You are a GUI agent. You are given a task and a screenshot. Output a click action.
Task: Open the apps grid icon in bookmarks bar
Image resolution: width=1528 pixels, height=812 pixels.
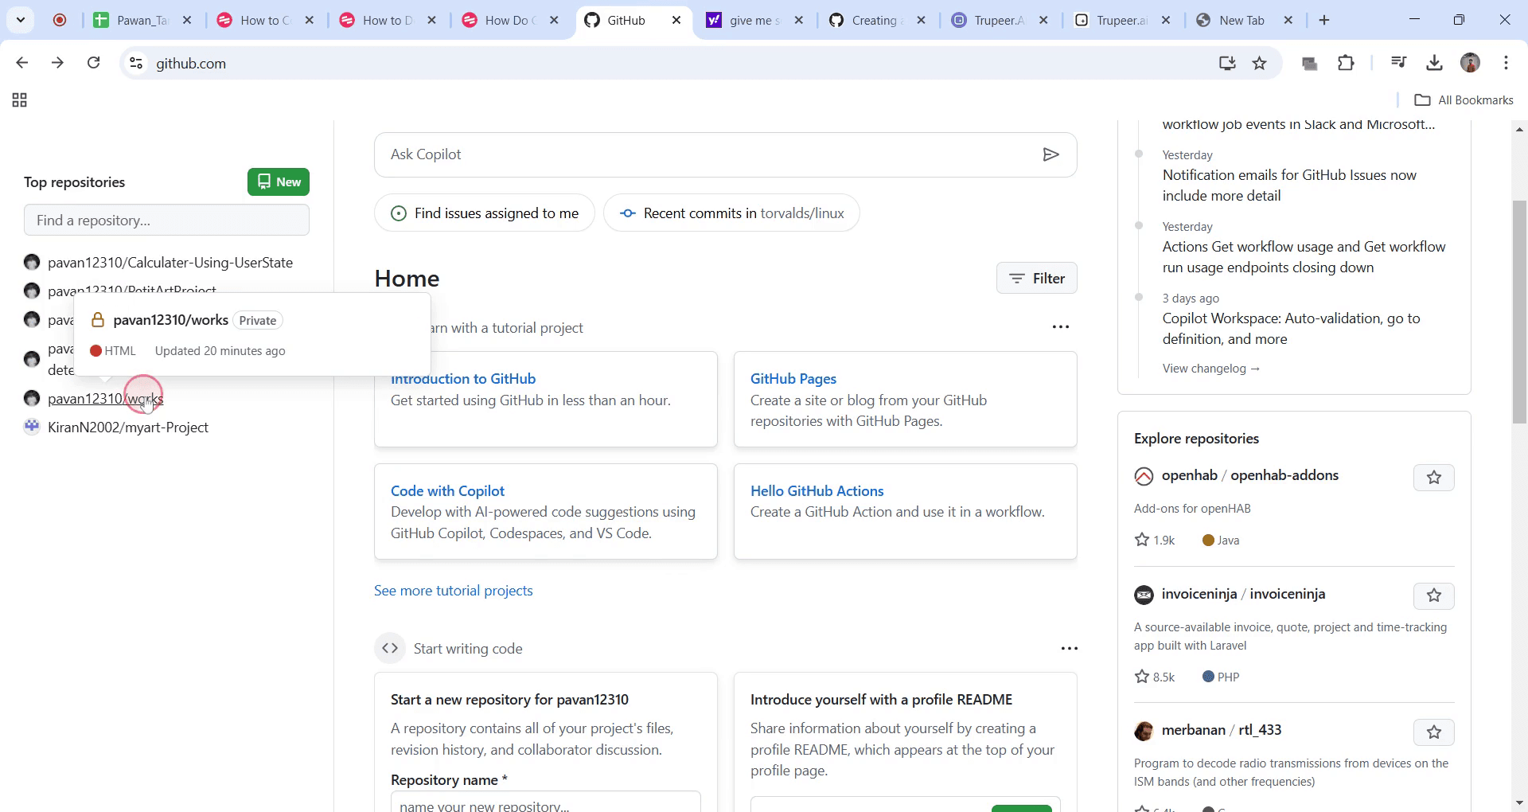coord(20,100)
